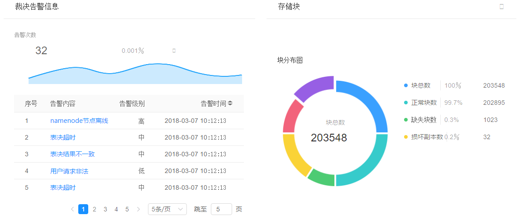Go to previous page with left arrow

[x=72, y=209]
